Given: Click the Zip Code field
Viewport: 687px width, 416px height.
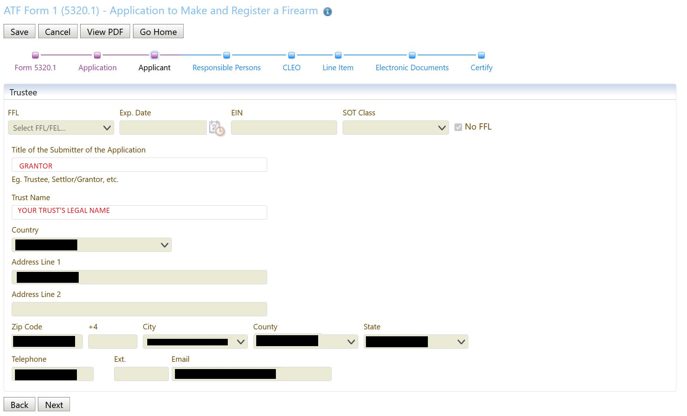Looking at the screenshot, I should 47,342.
